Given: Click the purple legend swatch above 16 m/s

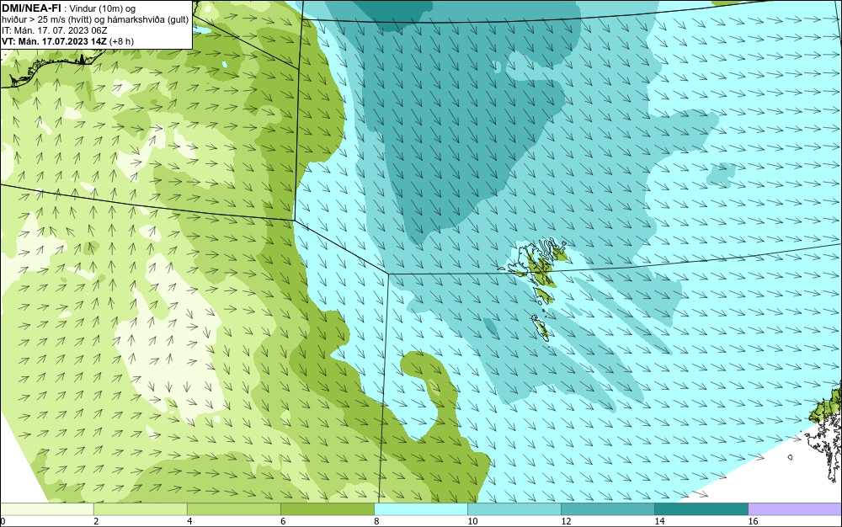Looking at the screenshot, I should 795,508.
